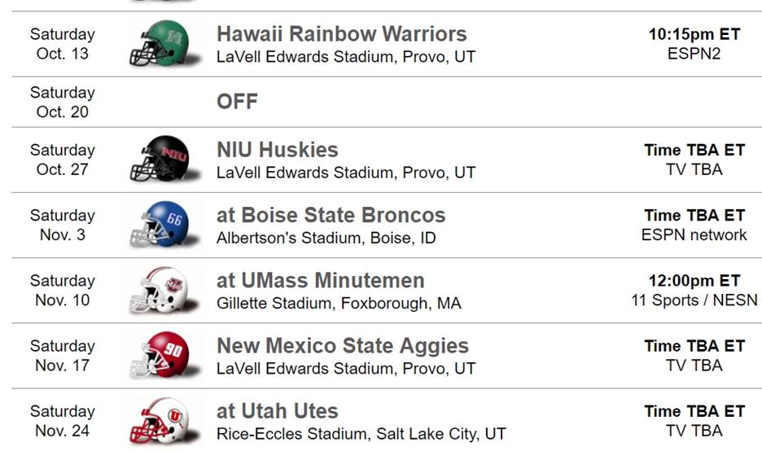Click the Saturday Nov. 24 date cell
Screen dimensions: 762x451
point(63,421)
